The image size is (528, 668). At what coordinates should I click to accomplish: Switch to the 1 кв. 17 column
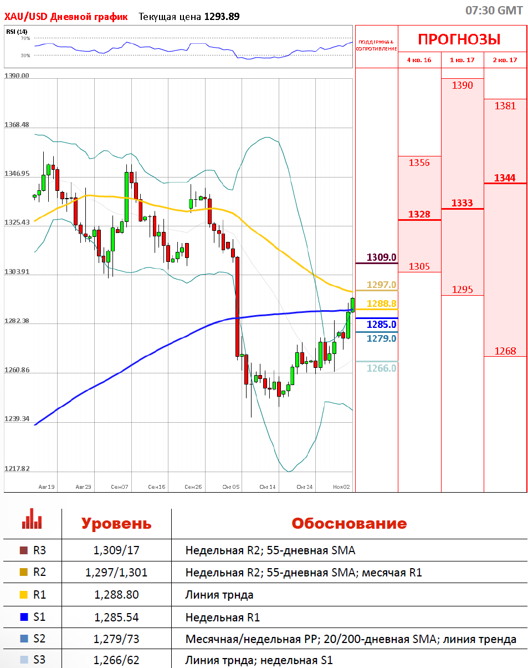(x=462, y=60)
